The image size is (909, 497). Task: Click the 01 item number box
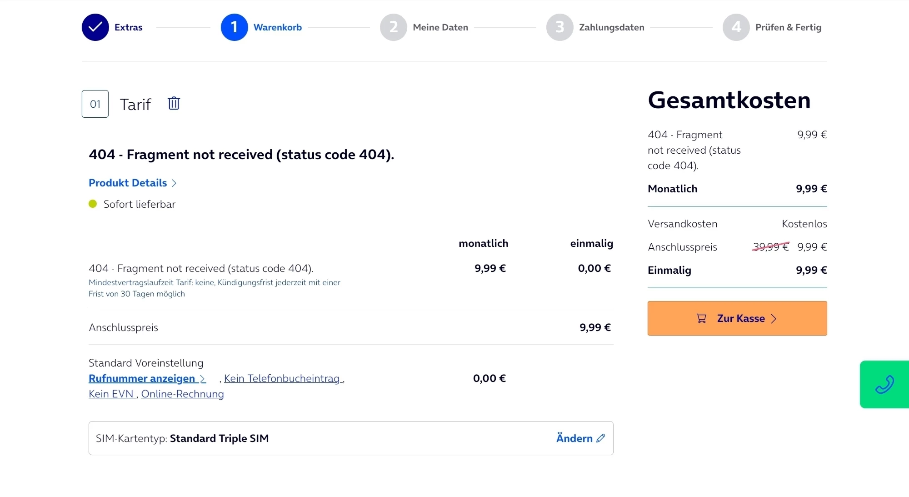pyautogui.click(x=95, y=104)
